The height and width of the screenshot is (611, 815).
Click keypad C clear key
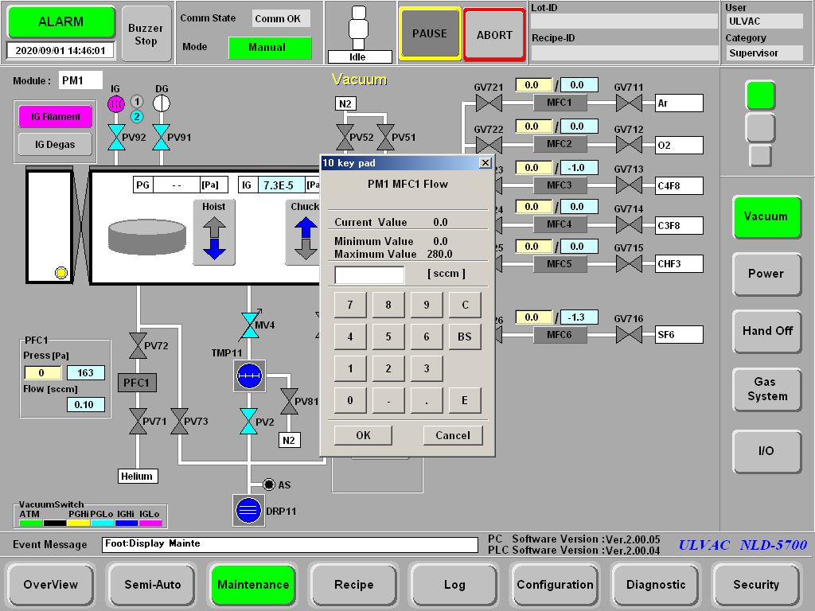[x=465, y=305]
